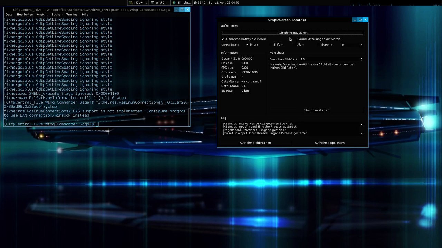Click the 12 °C weather indicator icon
Image resolution: width=442 pixels, height=248 pixels.
[x=195, y=3]
